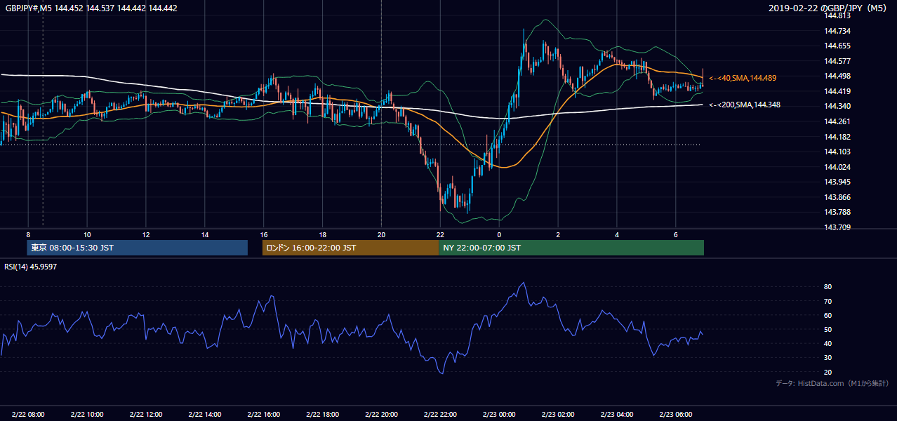Click hour tick 2 under price chart
Screen dimensions: 897x421
click(x=558, y=234)
